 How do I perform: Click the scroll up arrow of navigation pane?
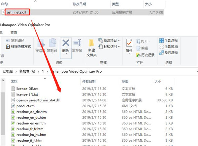[3, 81]
